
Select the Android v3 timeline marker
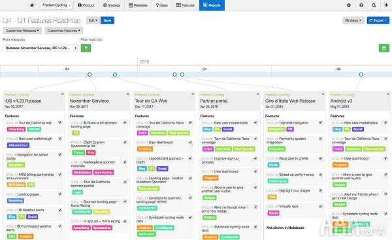(x=361, y=75)
